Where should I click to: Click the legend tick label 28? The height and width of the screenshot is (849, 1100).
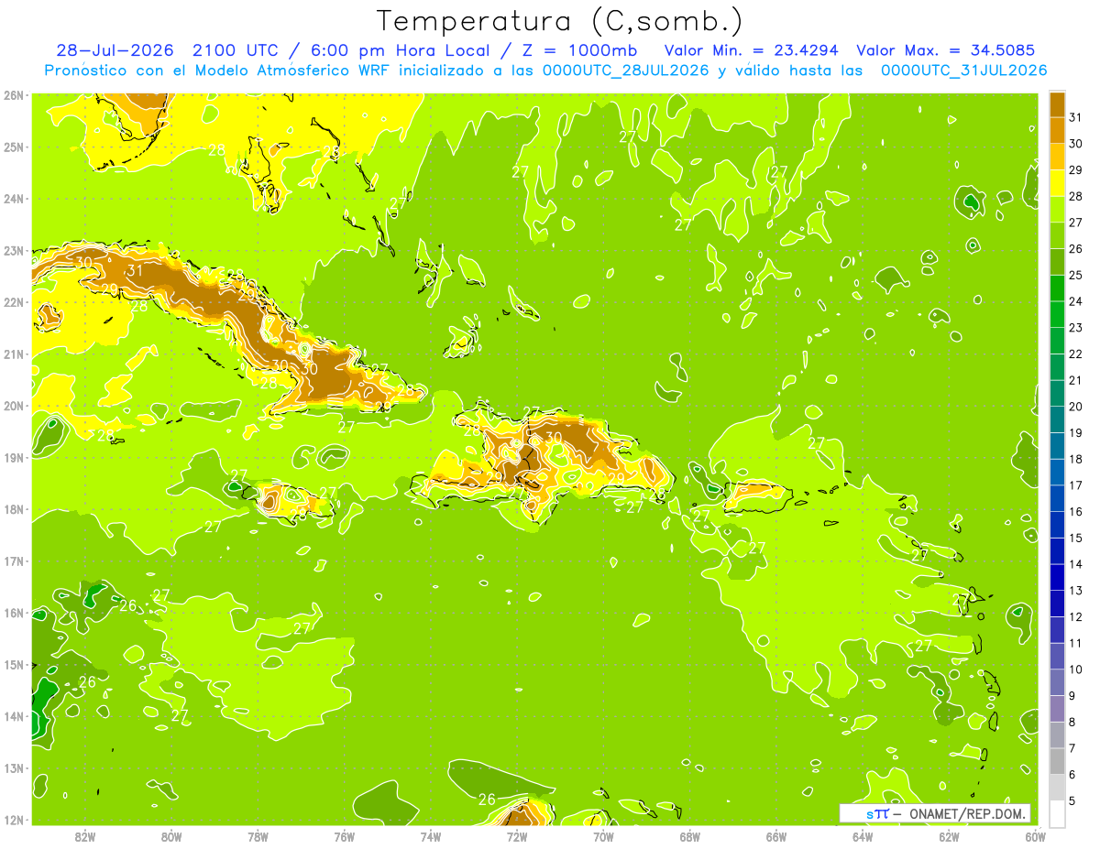[1075, 197]
